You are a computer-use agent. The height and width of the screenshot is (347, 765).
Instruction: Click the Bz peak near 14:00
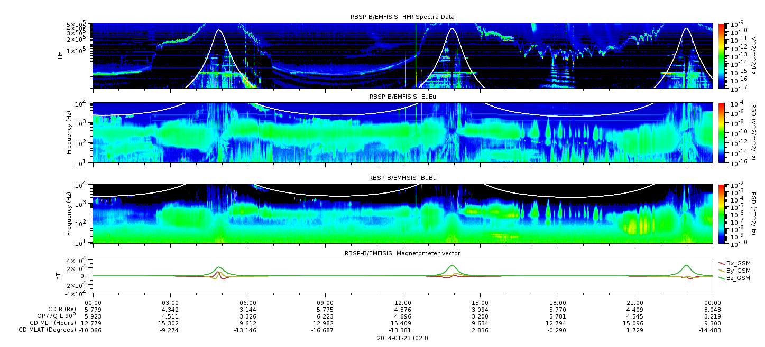tap(451, 266)
